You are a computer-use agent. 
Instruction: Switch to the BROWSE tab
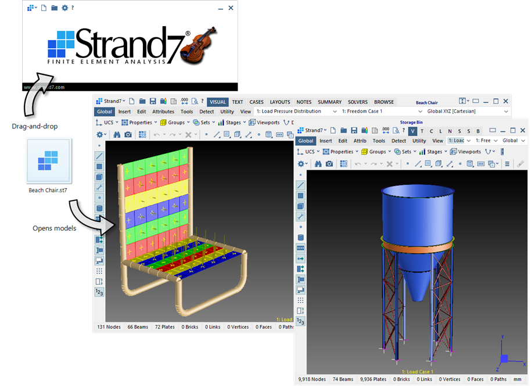pyautogui.click(x=383, y=102)
